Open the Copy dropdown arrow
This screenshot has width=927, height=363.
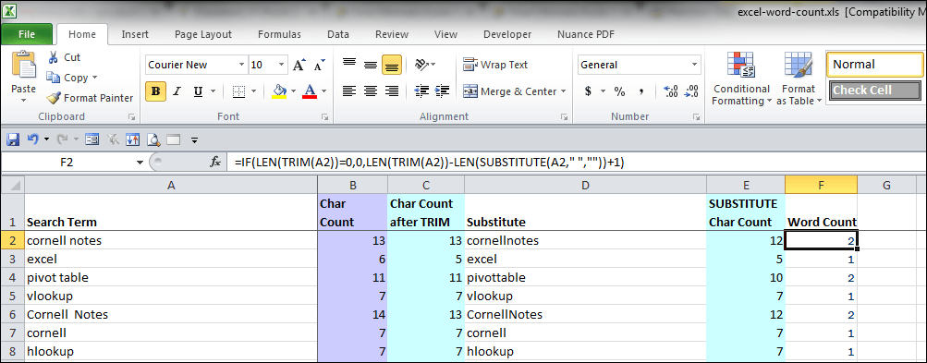click(x=94, y=78)
